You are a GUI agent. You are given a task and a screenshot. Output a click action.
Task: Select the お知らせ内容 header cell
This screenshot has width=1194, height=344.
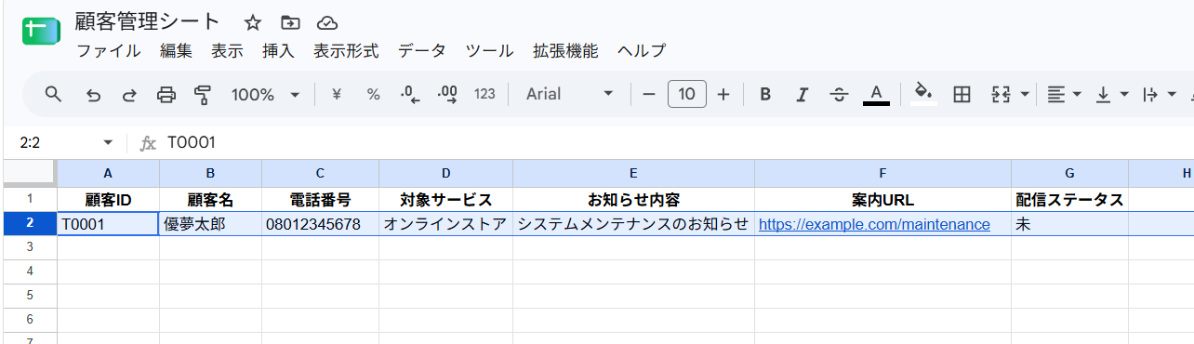[633, 199]
